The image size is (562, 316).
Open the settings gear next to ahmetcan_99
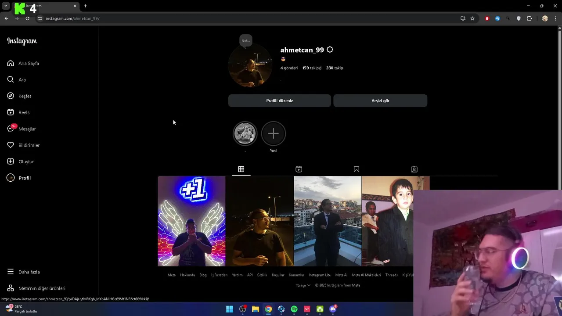tap(330, 50)
